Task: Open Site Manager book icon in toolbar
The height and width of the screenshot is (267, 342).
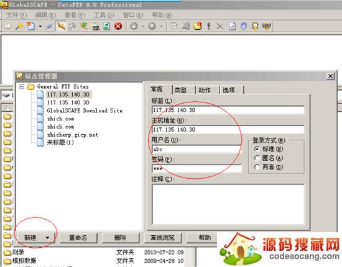Action: [8, 26]
